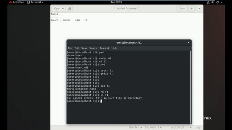Click the Save button in gedit
The height and width of the screenshot is (130, 232).
[182, 9]
